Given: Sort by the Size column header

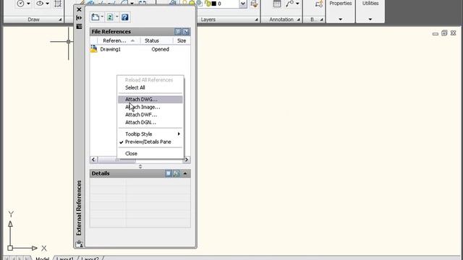Looking at the screenshot, I should pyautogui.click(x=182, y=40).
